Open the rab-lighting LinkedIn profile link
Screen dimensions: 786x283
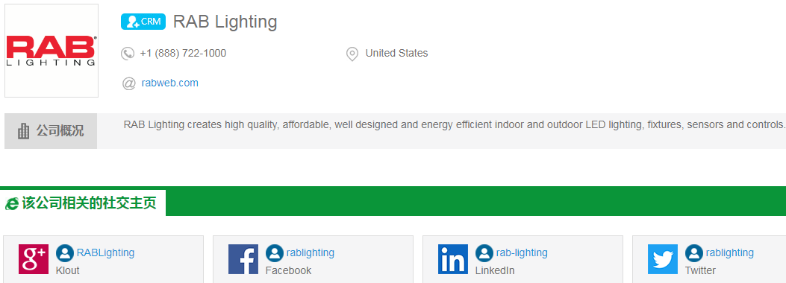click(x=522, y=252)
